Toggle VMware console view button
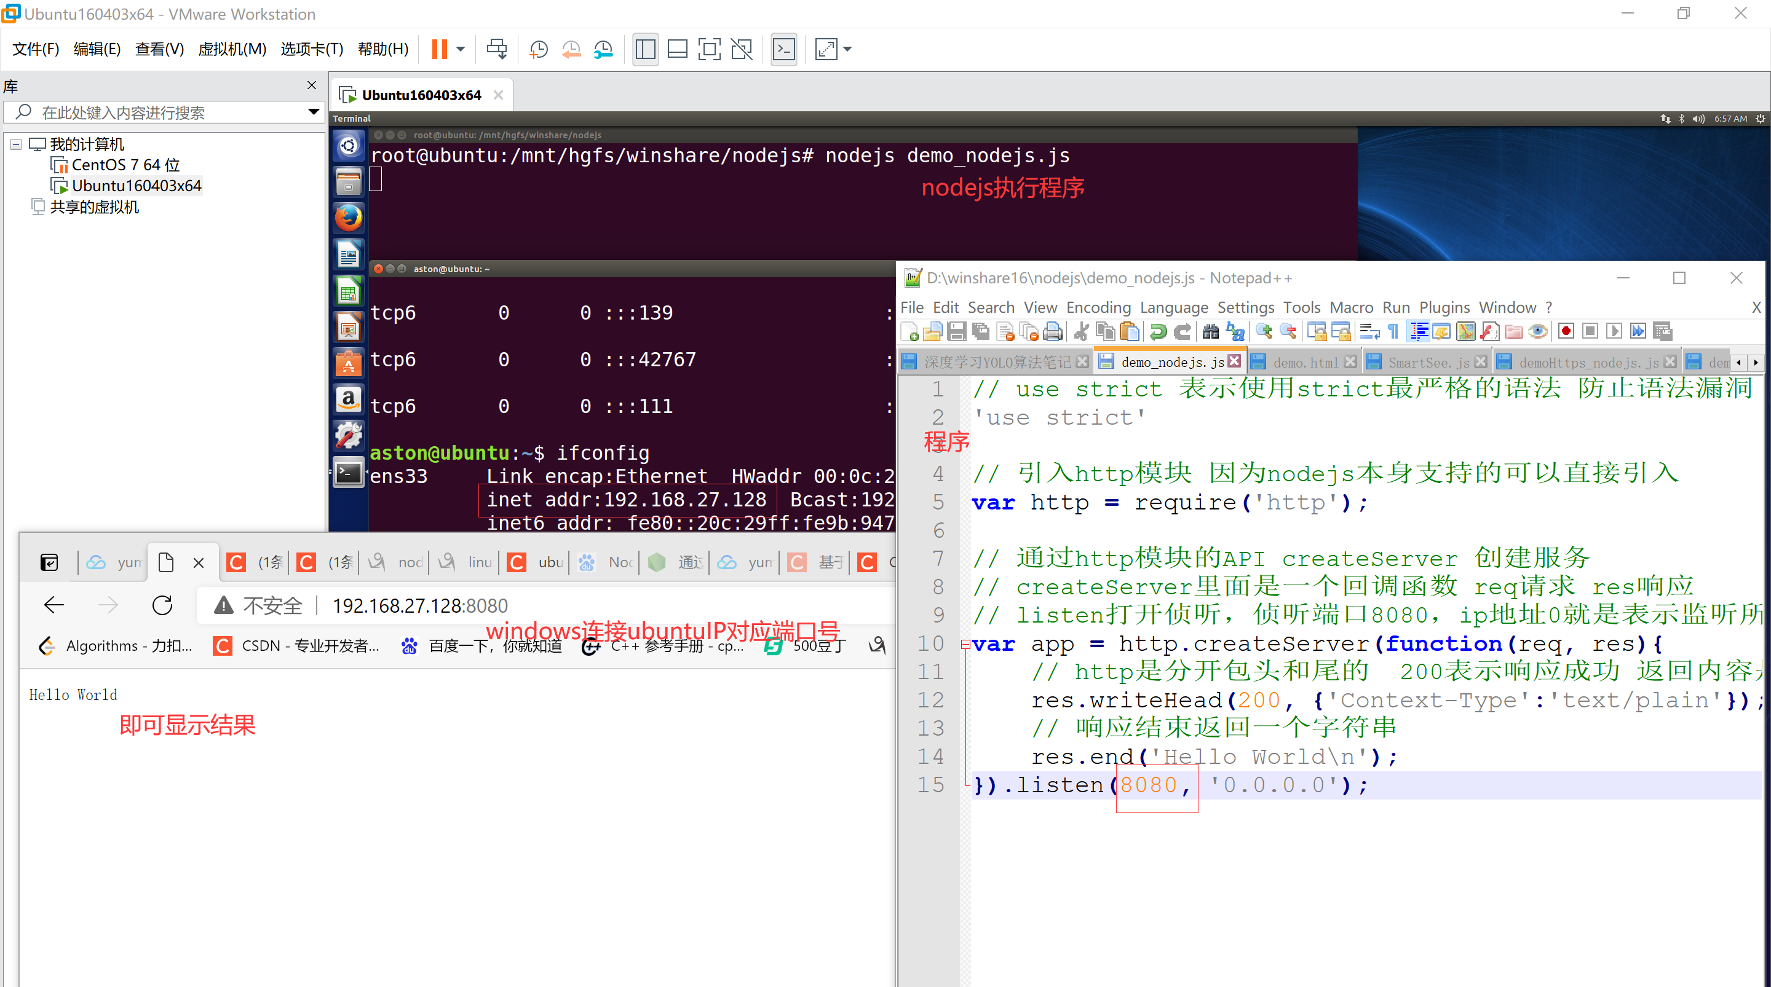The image size is (1771, 987). click(x=784, y=50)
